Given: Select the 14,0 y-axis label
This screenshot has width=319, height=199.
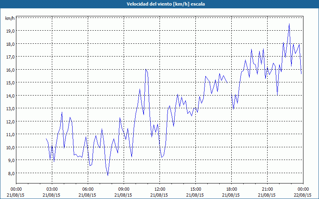Looking at the screenshot, I should tap(10, 96).
